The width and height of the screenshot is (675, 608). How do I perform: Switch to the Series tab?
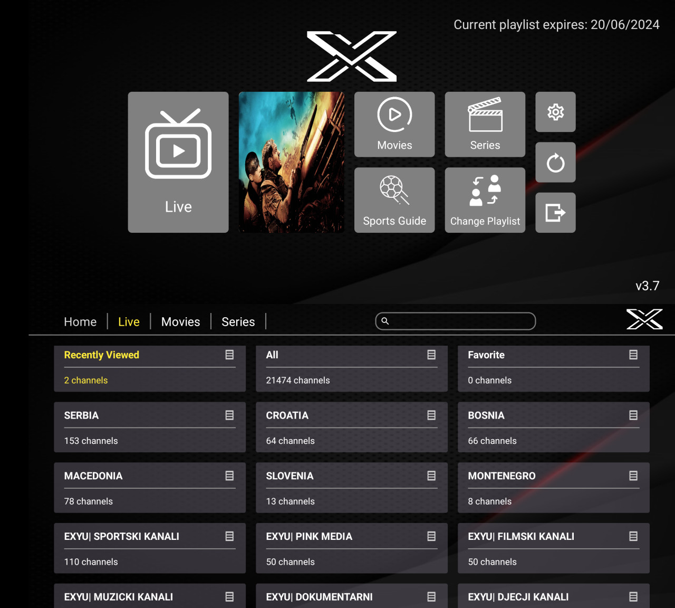[x=238, y=321]
